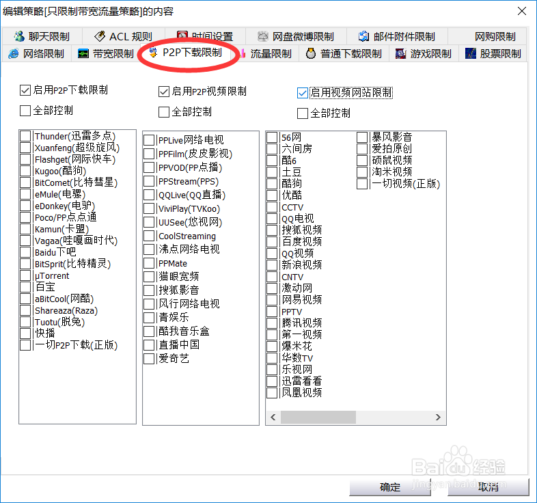The height and width of the screenshot is (503, 537).
Task: Check 全部控制 under video website restriction
Action: (x=303, y=113)
